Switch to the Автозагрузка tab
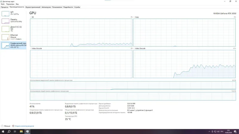239x134 pixels. pos(46,7)
